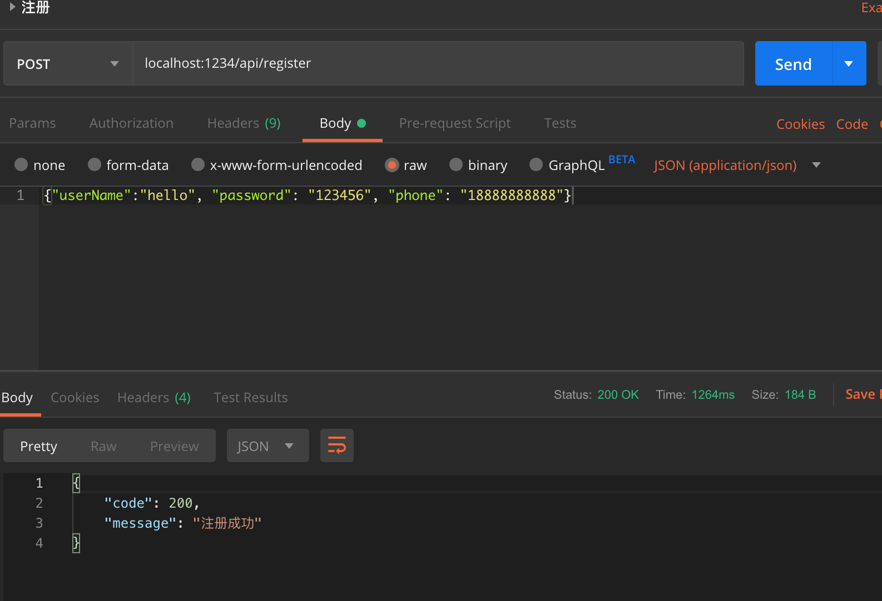Viewport: 882px width, 601px height.
Task: Open the POST method dropdown
Action: (68, 63)
